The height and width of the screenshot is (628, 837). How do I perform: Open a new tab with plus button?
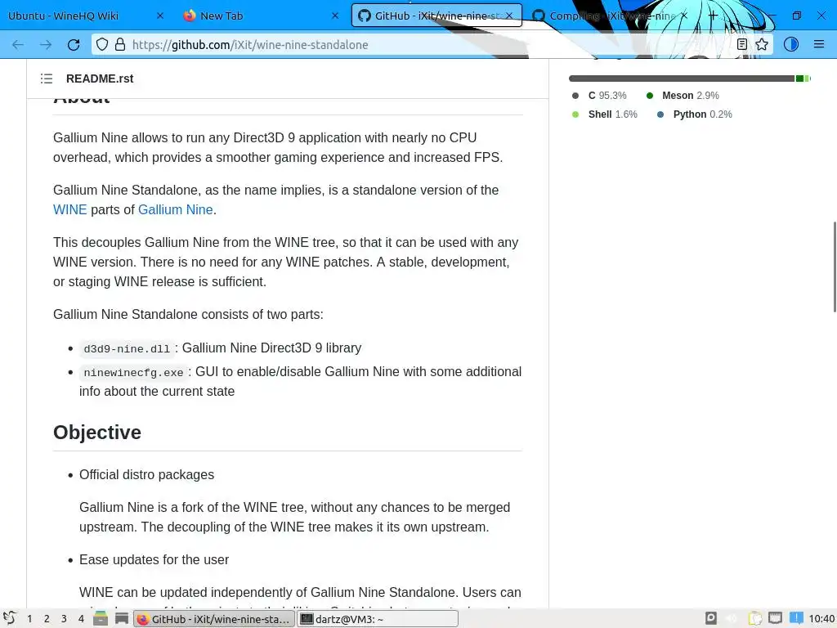click(x=713, y=16)
